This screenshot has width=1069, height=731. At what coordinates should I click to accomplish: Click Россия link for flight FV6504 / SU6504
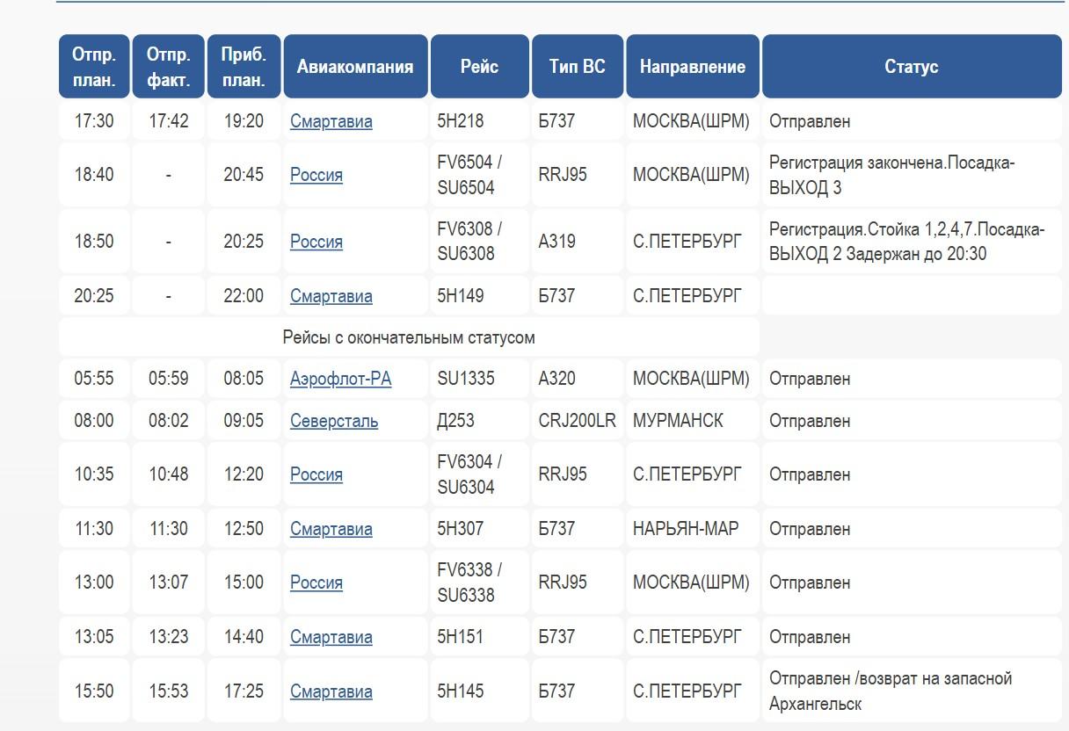point(316,175)
